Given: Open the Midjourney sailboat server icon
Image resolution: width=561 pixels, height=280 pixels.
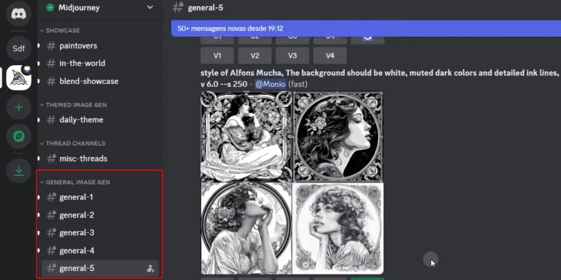Looking at the screenshot, I should [19, 78].
